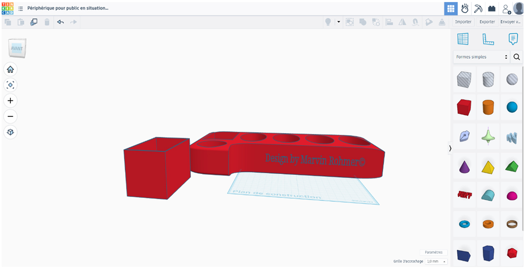Zoom in with the plus button

pyautogui.click(x=10, y=101)
